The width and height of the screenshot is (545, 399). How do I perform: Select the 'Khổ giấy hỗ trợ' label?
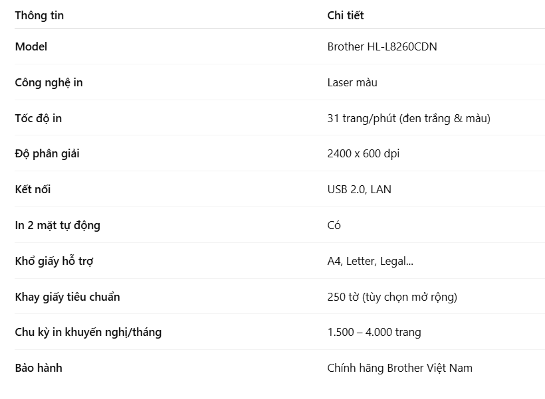coord(54,261)
